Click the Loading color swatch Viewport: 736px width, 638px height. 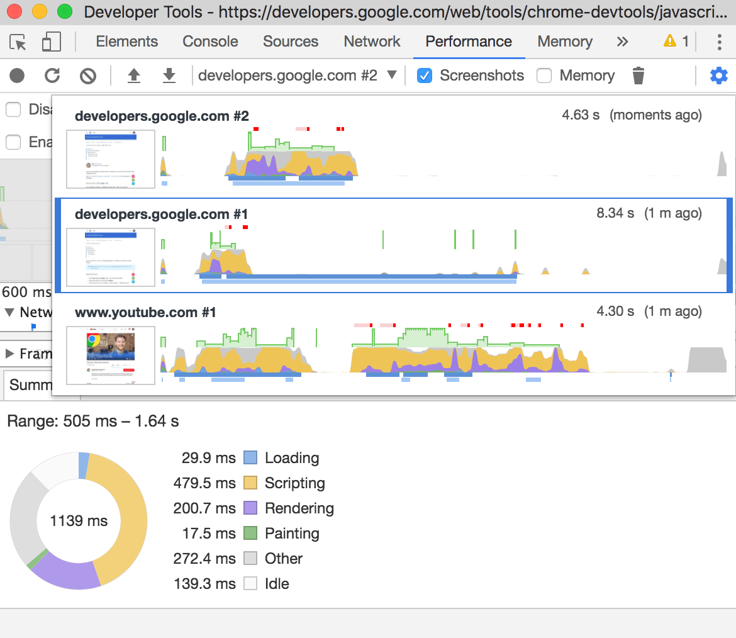coord(250,457)
